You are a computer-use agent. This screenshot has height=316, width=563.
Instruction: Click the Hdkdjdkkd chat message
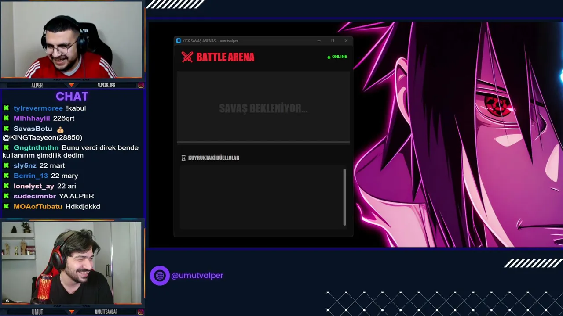tap(83, 206)
